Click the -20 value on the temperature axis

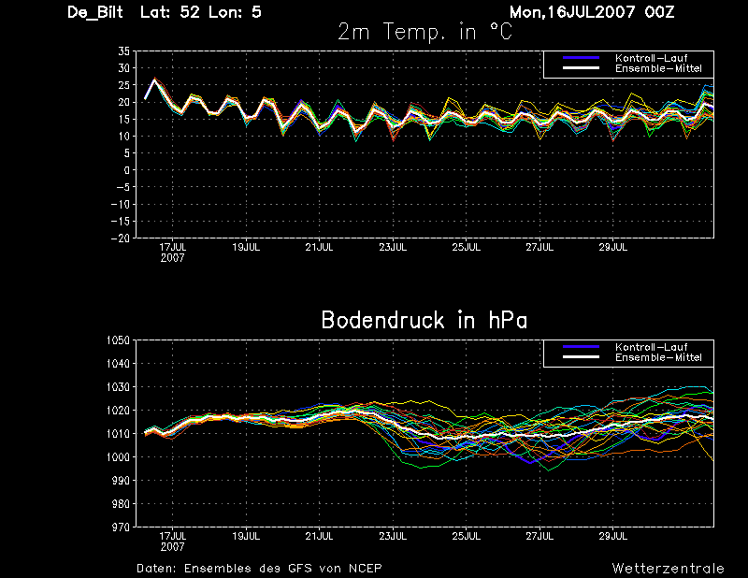click(x=120, y=238)
